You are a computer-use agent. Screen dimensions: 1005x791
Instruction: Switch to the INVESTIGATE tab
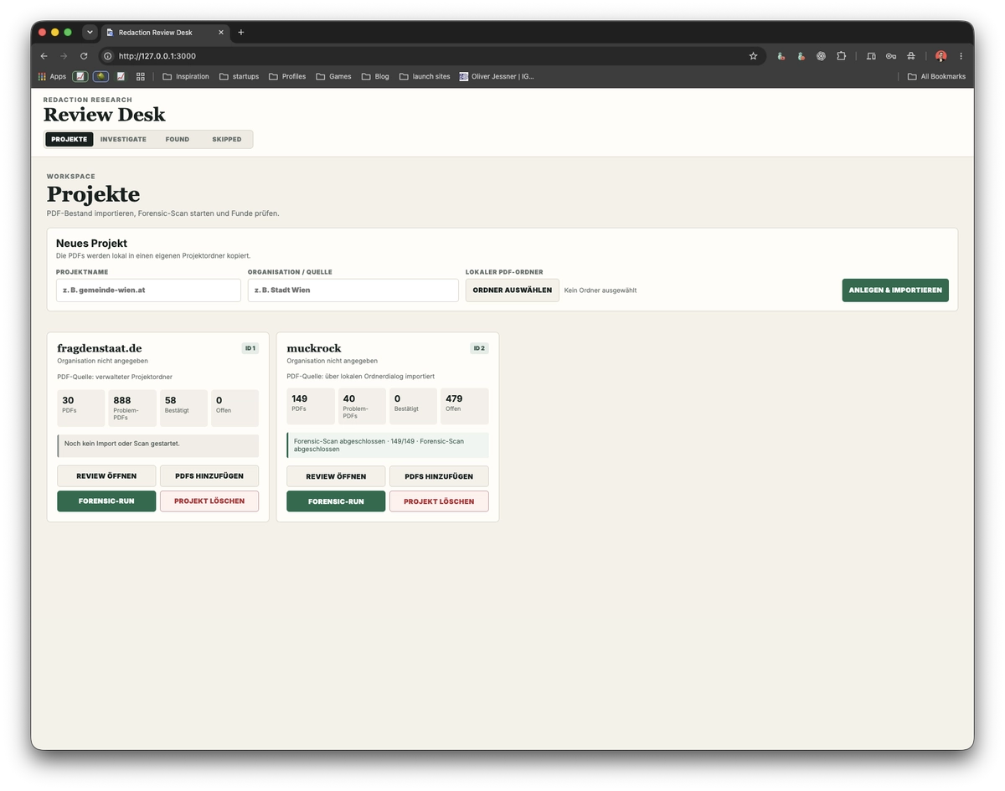point(123,140)
